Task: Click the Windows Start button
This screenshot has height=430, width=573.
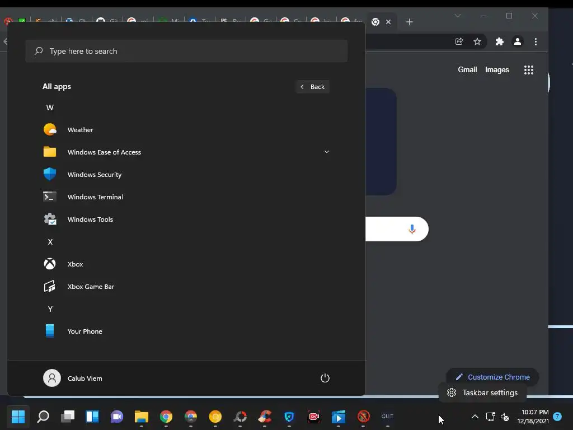Action: (18, 417)
